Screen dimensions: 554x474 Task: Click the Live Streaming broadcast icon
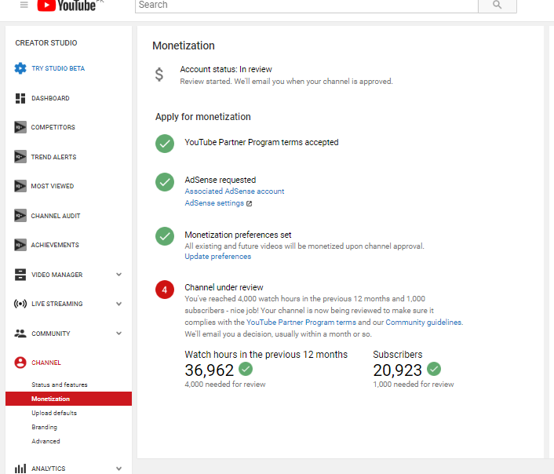20,304
